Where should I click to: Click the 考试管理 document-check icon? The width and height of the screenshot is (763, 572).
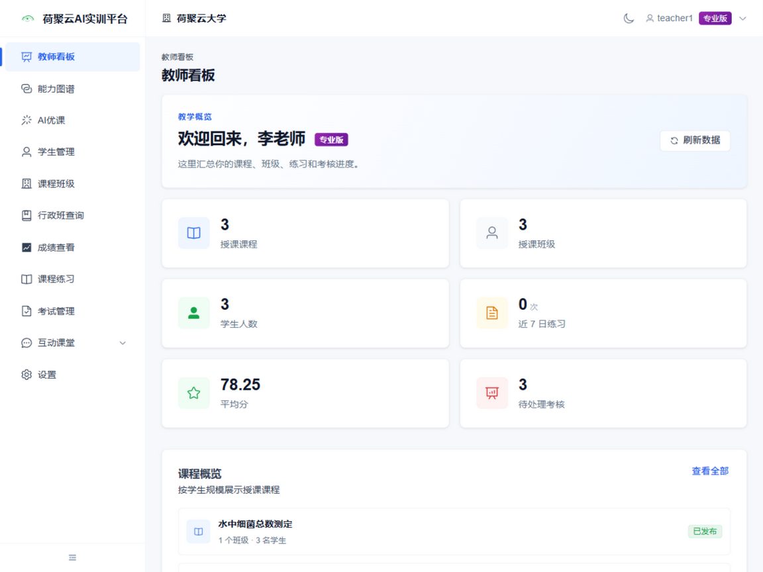click(26, 311)
